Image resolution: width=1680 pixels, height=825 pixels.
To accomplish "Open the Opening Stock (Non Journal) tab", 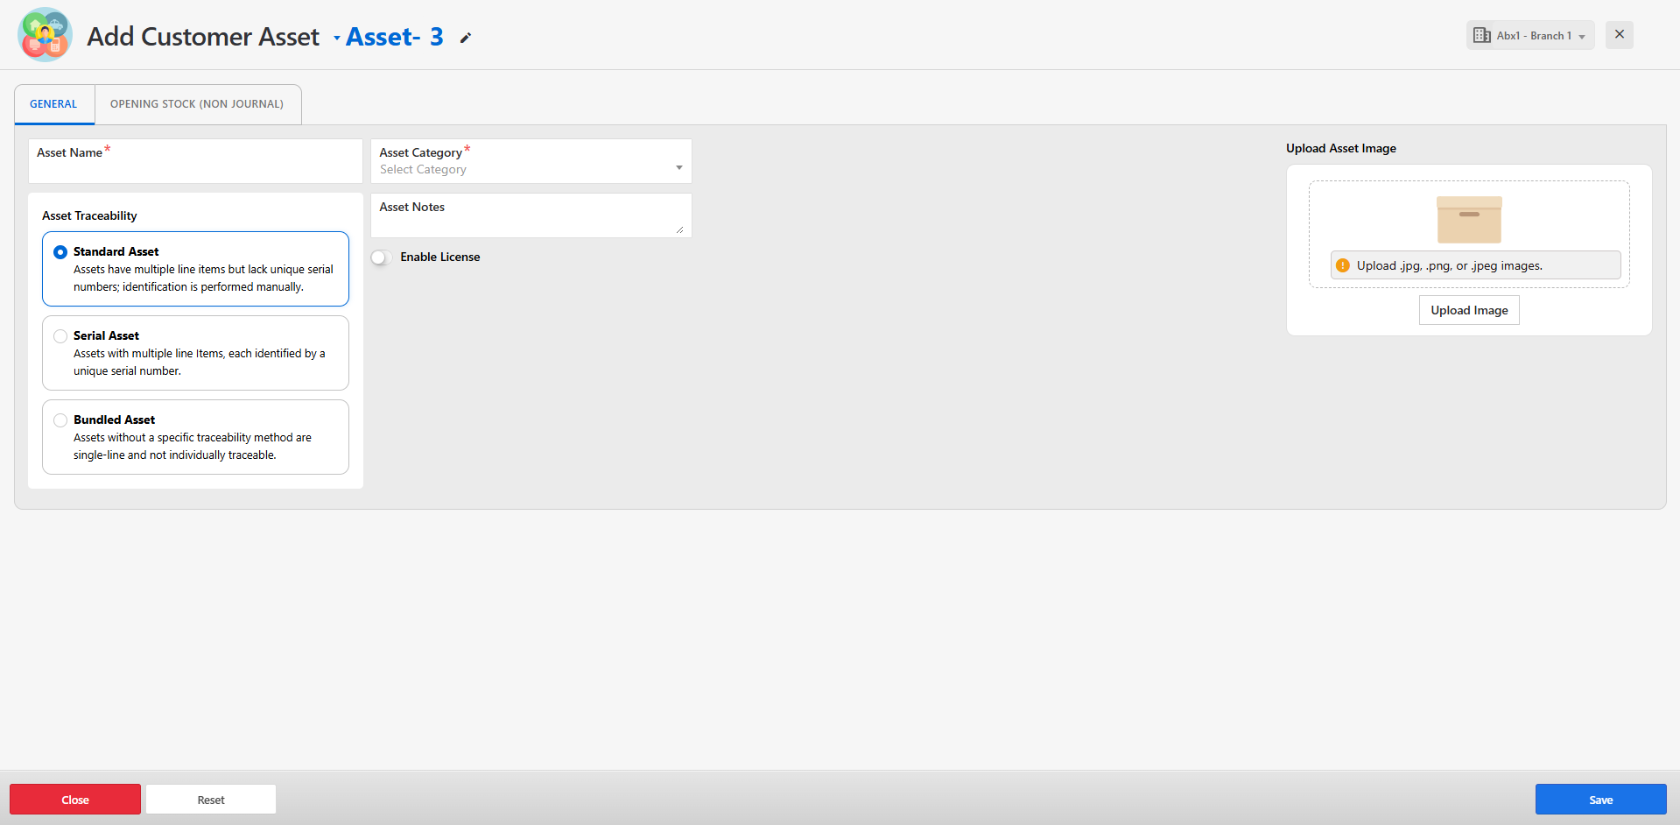I will [197, 104].
